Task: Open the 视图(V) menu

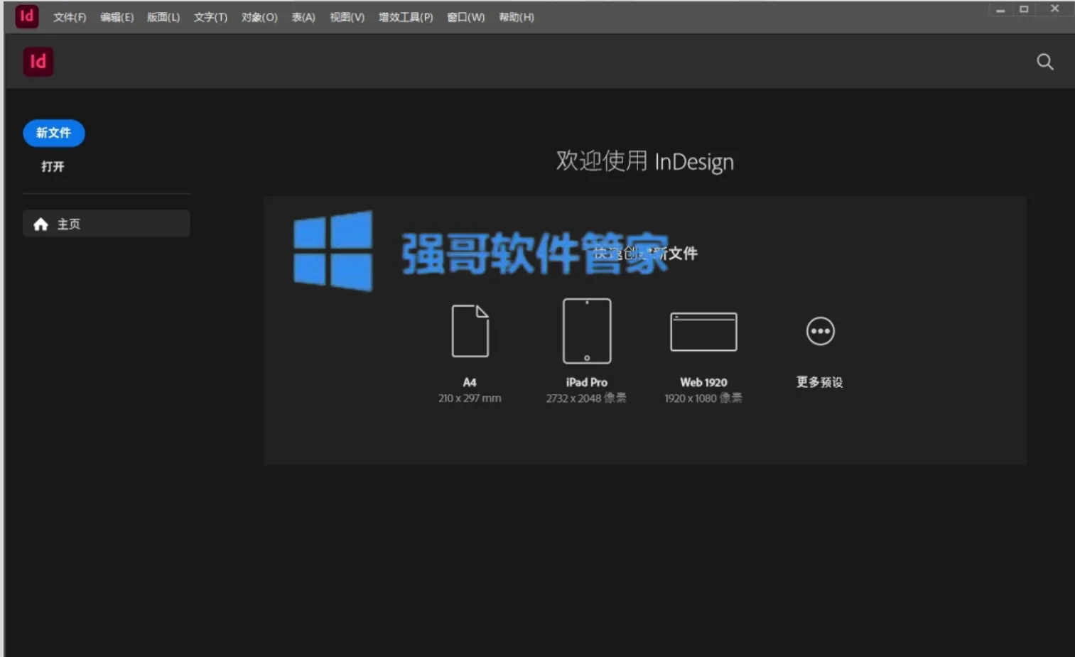Action: pyautogui.click(x=347, y=17)
